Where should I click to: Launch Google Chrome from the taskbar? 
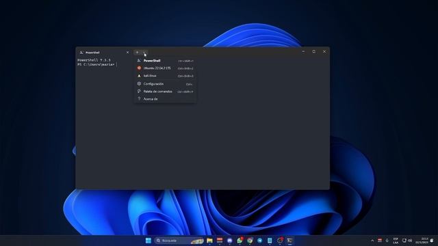coord(250,241)
